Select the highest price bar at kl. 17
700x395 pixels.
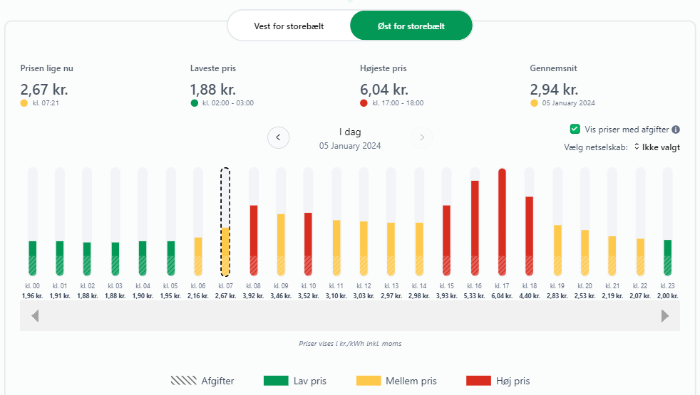tap(502, 222)
